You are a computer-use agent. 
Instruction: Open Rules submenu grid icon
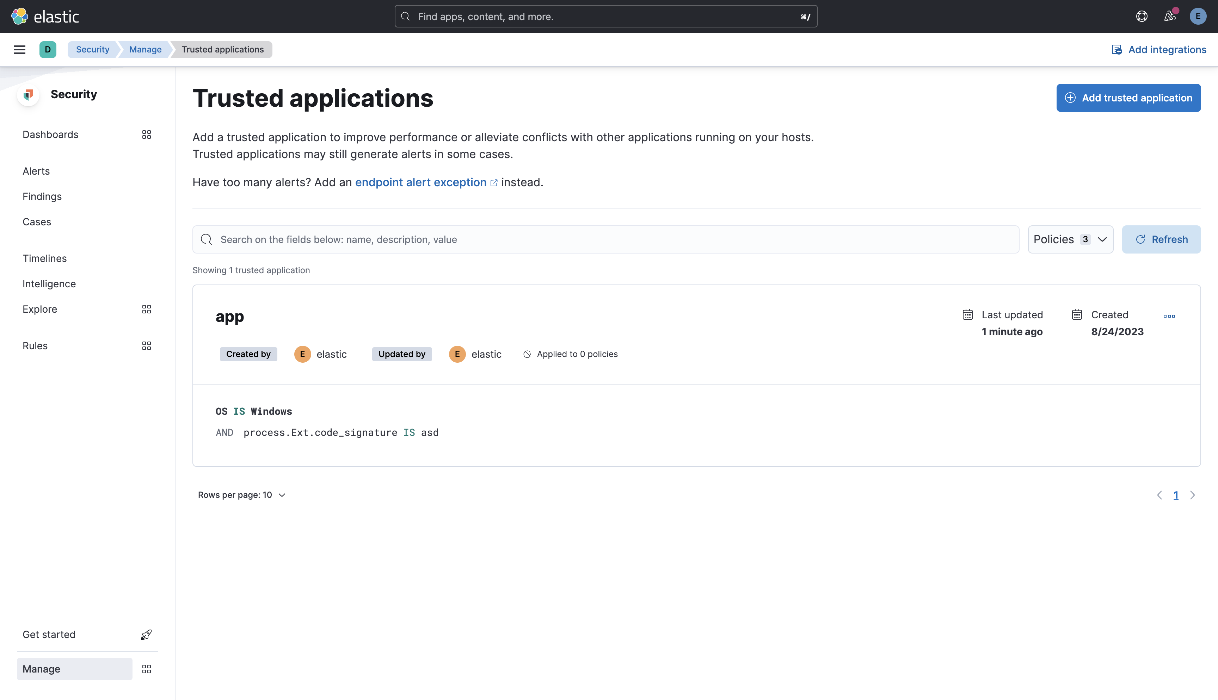coord(147,346)
